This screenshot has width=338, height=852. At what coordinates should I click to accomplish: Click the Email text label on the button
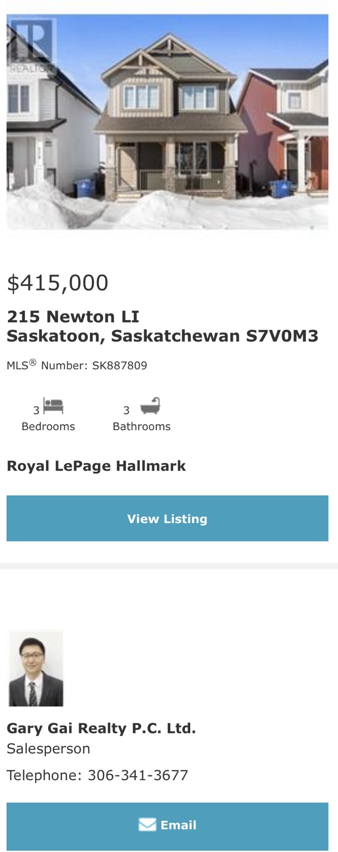click(x=178, y=825)
